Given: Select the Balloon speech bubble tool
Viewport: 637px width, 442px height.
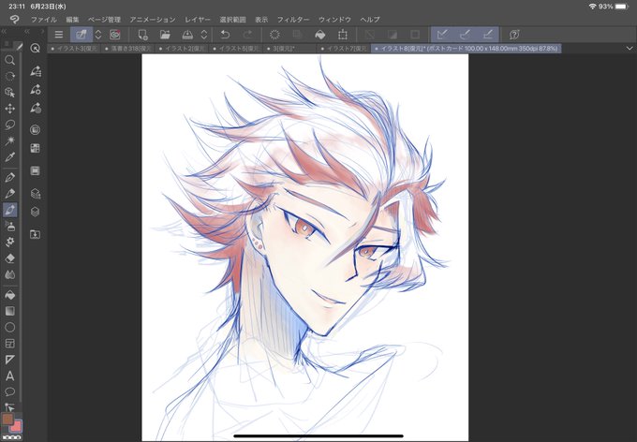Looking at the screenshot, I should pos(9,392).
